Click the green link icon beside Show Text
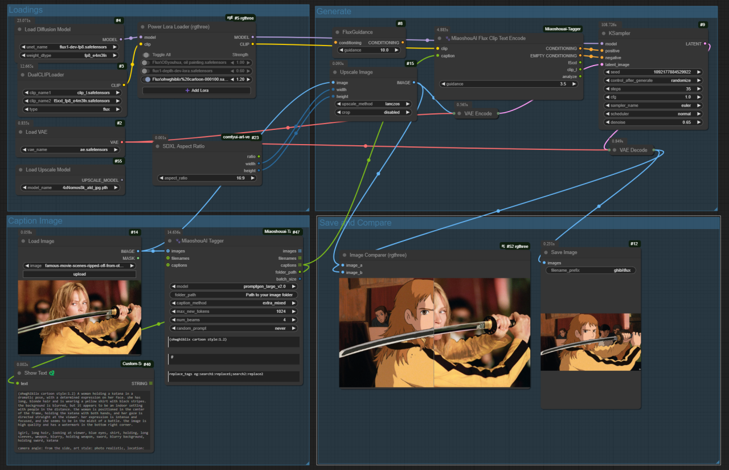 [52, 373]
